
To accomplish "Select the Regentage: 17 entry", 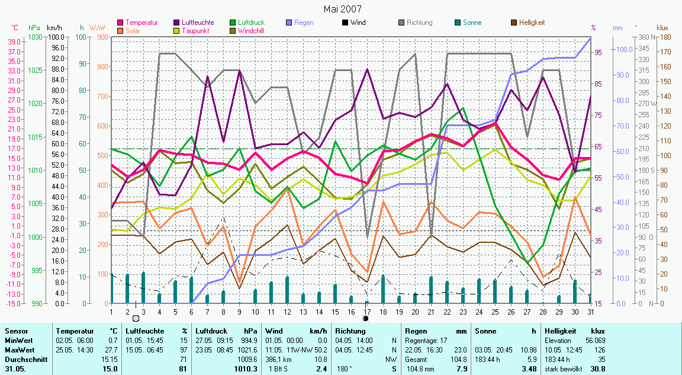I will click(x=426, y=341).
